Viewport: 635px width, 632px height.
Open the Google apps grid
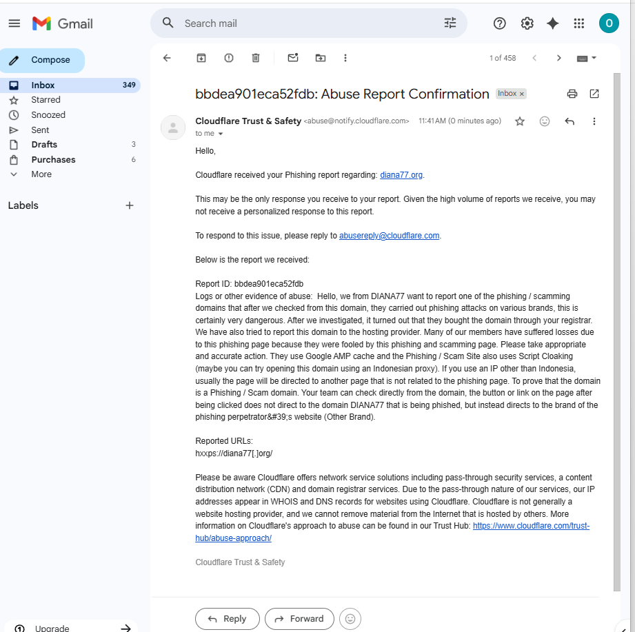(579, 23)
